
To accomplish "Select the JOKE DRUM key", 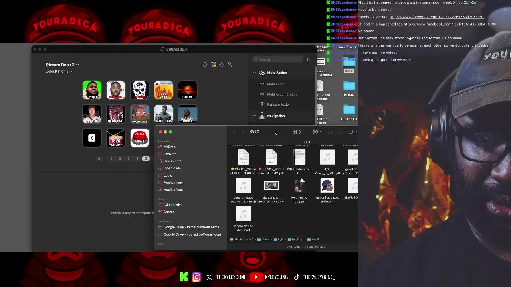I will [x=116, y=138].
